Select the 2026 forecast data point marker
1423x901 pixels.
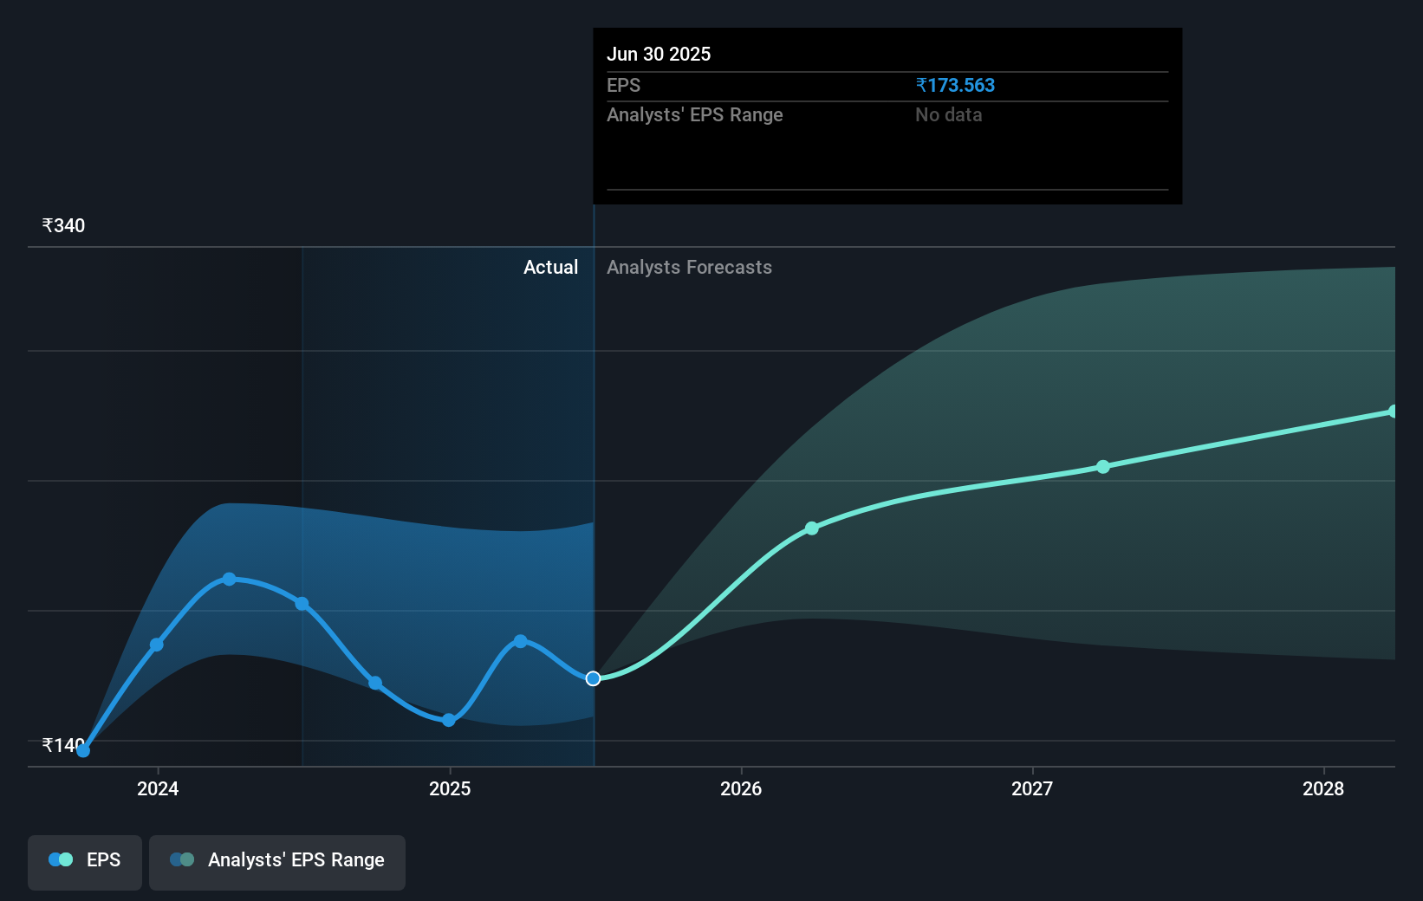(812, 528)
